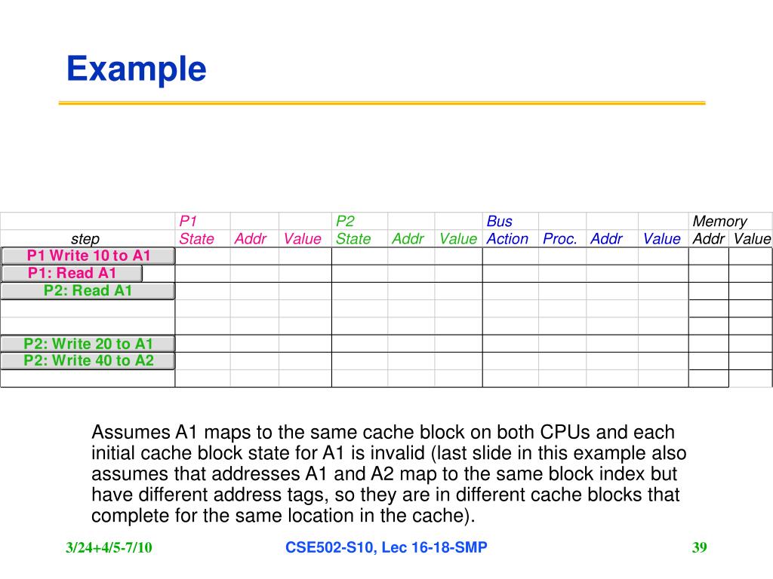Screen dimensions: 773x579
Task: Select the 'Example' slide title
Action: tap(136, 69)
